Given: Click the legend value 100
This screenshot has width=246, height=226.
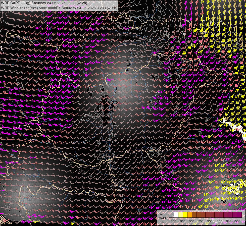Looking at the screenshot, I should click(174, 221).
